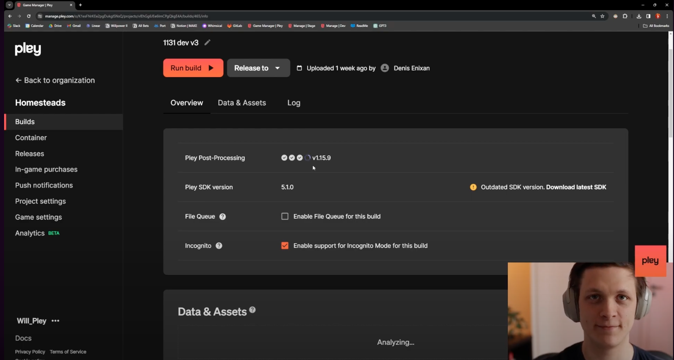Image resolution: width=674 pixels, height=360 pixels.
Task: Click the webcam video overlay
Action: click(x=591, y=311)
